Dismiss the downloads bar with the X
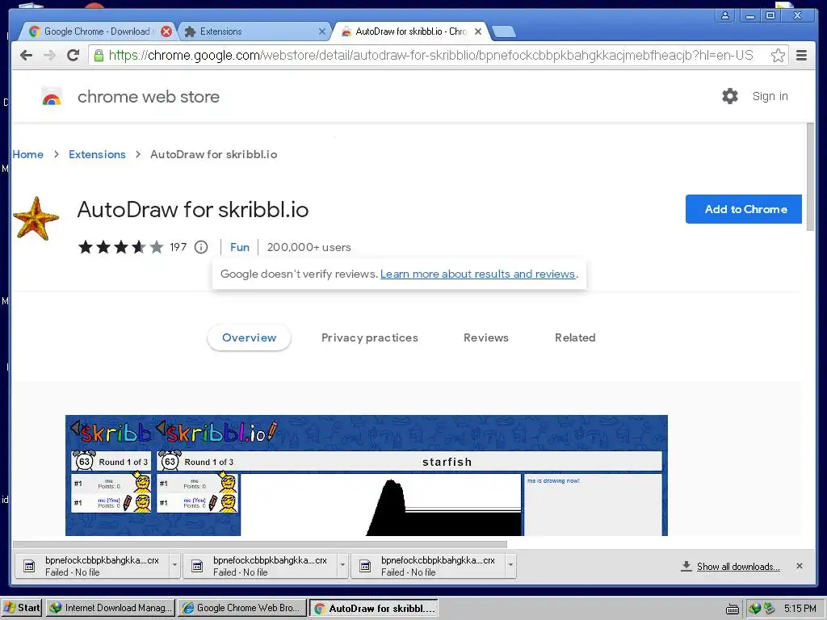 click(x=800, y=566)
